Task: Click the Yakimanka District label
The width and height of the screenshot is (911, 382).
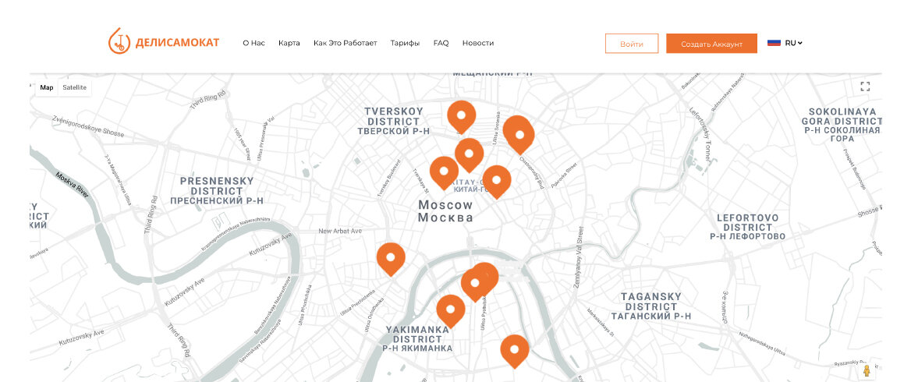Action: [x=417, y=338]
